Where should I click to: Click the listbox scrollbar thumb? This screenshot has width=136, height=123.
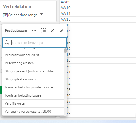click(65, 50)
